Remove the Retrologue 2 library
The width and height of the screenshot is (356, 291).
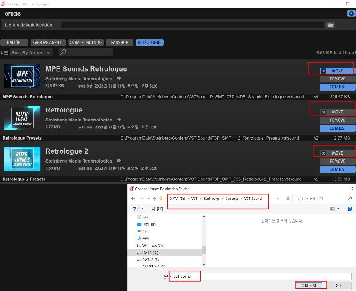[337, 161]
